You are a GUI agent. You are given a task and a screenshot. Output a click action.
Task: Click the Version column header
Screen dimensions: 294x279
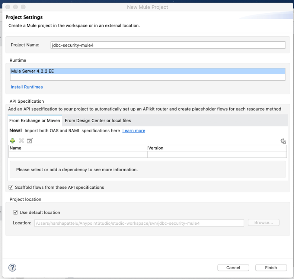point(216,148)
